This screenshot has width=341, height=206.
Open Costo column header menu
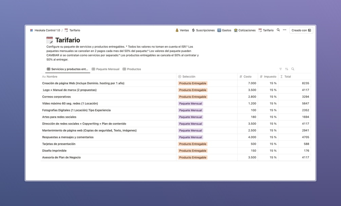[x=248, y=76]
